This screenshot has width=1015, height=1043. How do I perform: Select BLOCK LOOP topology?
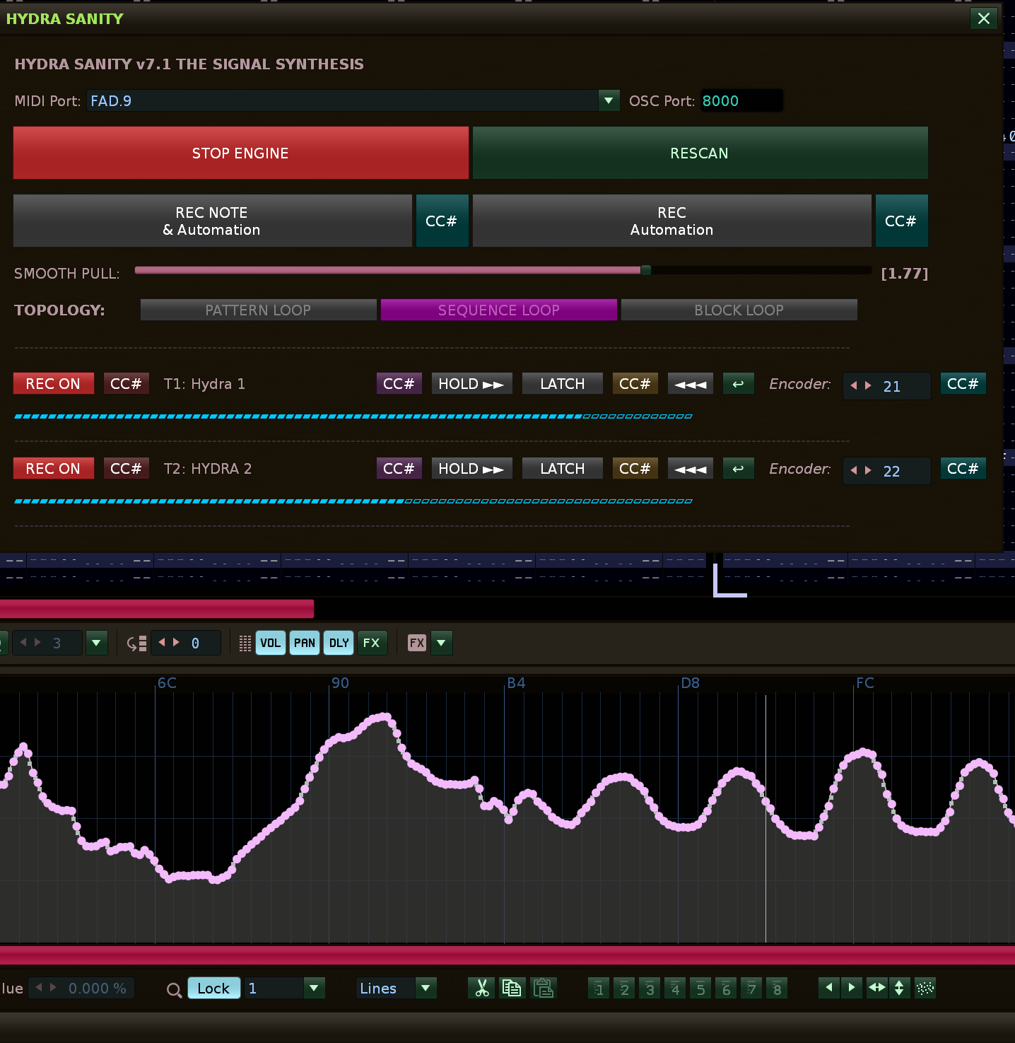click(x=739, y=310)
